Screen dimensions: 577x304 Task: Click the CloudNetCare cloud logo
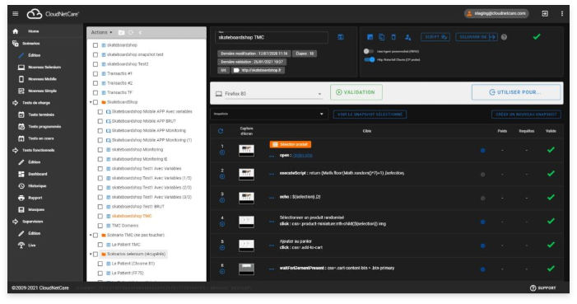pyautogui.click(x=35, y=14)
